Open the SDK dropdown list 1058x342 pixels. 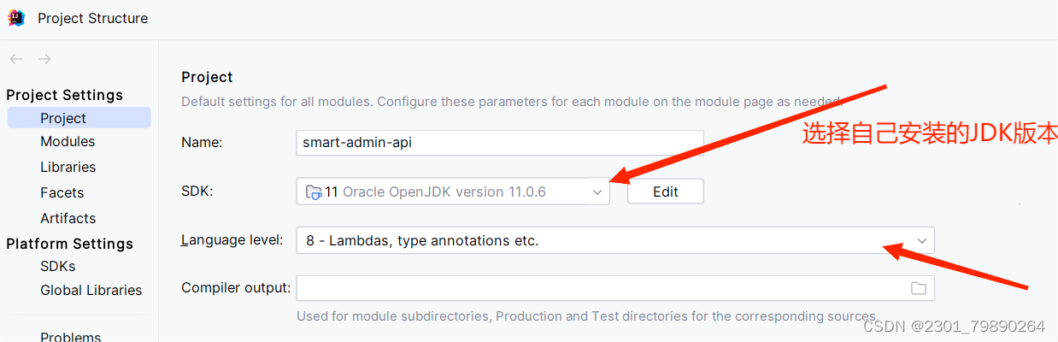click(597, 192)
